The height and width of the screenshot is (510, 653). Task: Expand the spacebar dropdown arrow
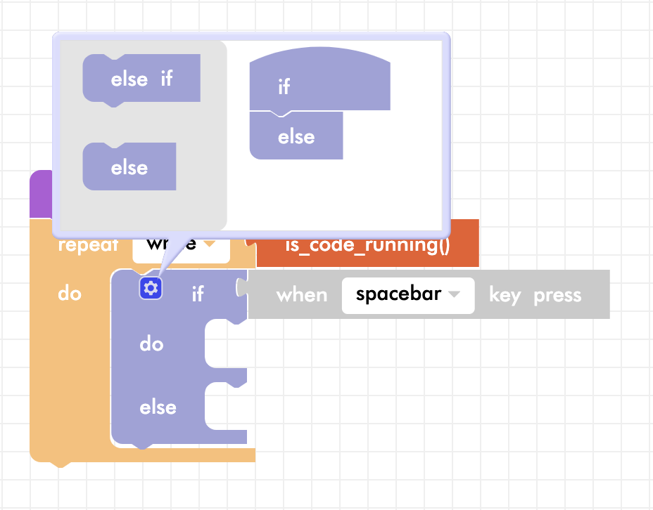(455, 294)
